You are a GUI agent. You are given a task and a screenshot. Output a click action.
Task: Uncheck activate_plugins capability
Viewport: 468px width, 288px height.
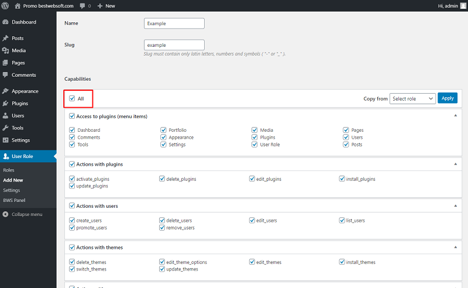coord(72,179)
